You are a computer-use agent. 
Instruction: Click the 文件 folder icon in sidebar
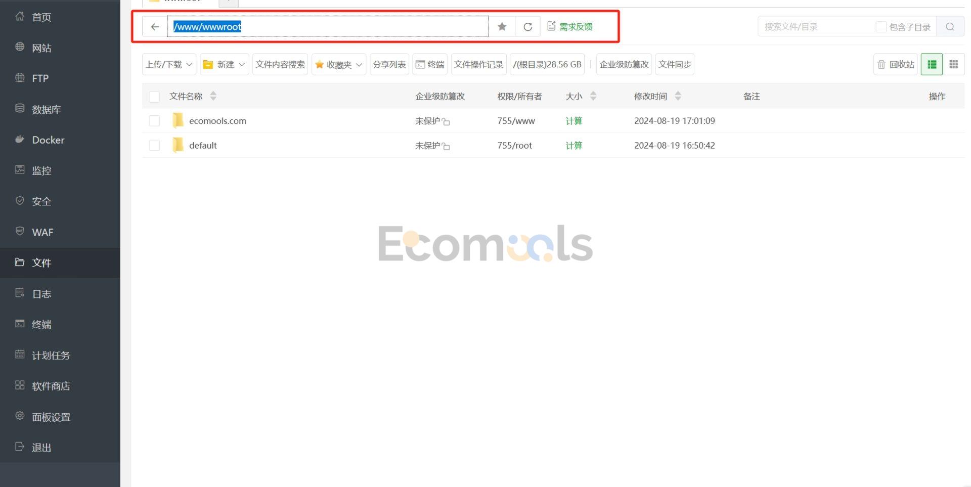[x=20, y=262]
